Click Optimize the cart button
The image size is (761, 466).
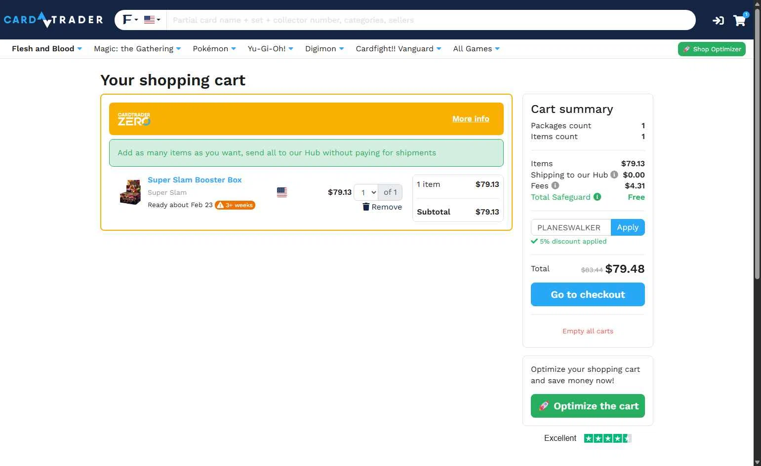(588, 406)
